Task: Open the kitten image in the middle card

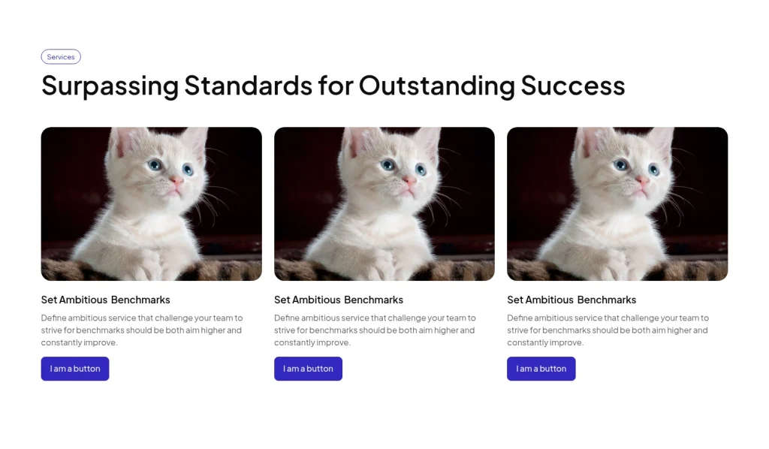Action: pos(384,203)
